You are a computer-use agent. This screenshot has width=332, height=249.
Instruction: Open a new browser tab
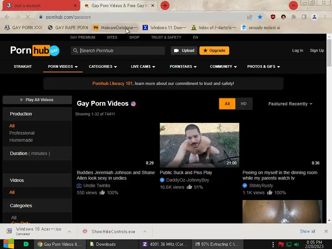click(x=165, y=6)
